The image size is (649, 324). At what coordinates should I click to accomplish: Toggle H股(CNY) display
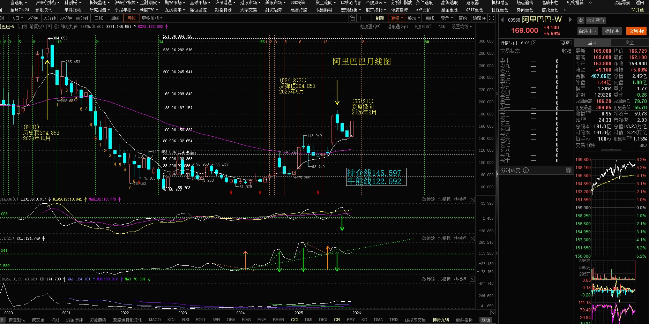(423, 27)
